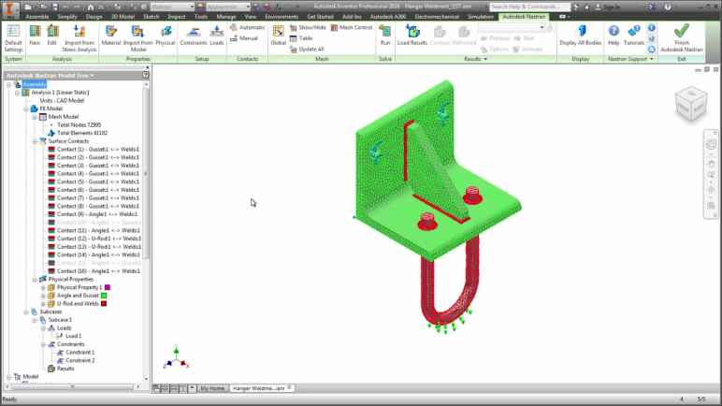Screen dimensions: 722x406
Task: Open Default Settings in the System panel
Action: click(13, 36)
